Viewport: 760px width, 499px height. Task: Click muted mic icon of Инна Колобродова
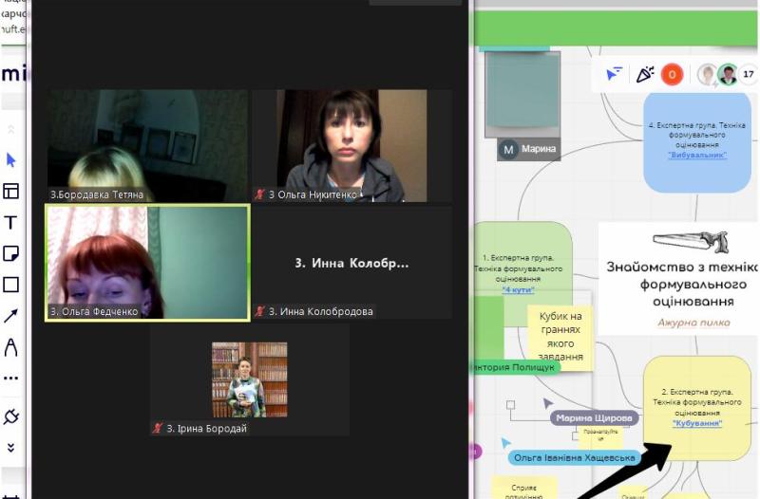coord(259,311)
